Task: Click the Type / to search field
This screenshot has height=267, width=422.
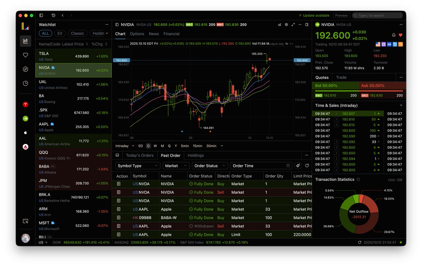Action: (377, 15)
